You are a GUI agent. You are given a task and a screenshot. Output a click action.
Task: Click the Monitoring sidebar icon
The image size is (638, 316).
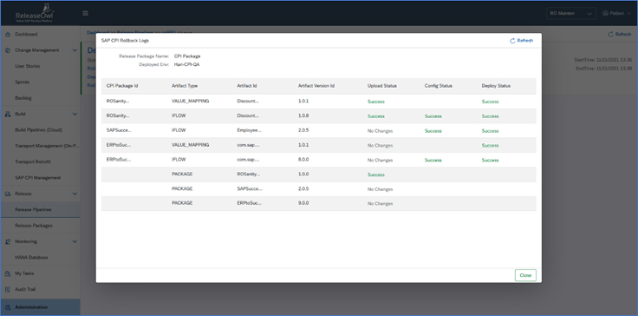tap(8, 242)
